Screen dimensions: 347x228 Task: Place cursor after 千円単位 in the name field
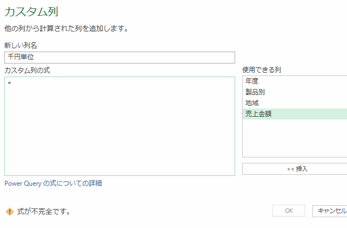pyautogui.click(x=35, y=57)
